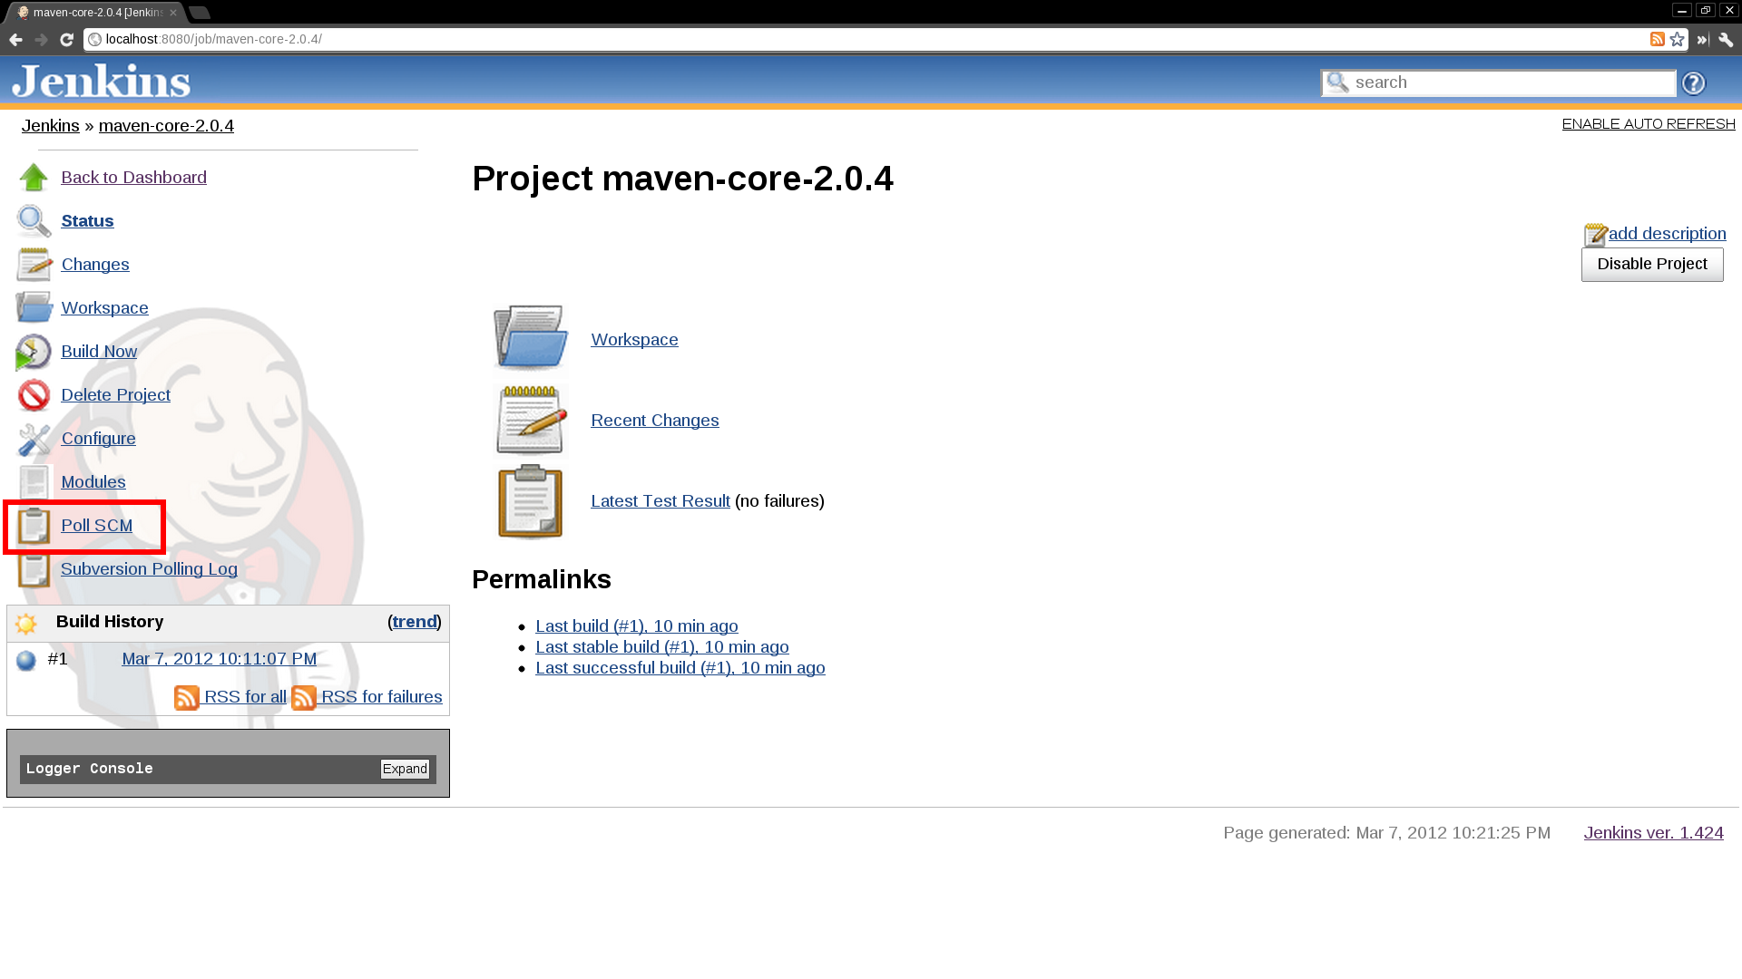This screenshot has width=1742, height=979.
Task: Enable auto refresh
Action: click(1648, 124)
